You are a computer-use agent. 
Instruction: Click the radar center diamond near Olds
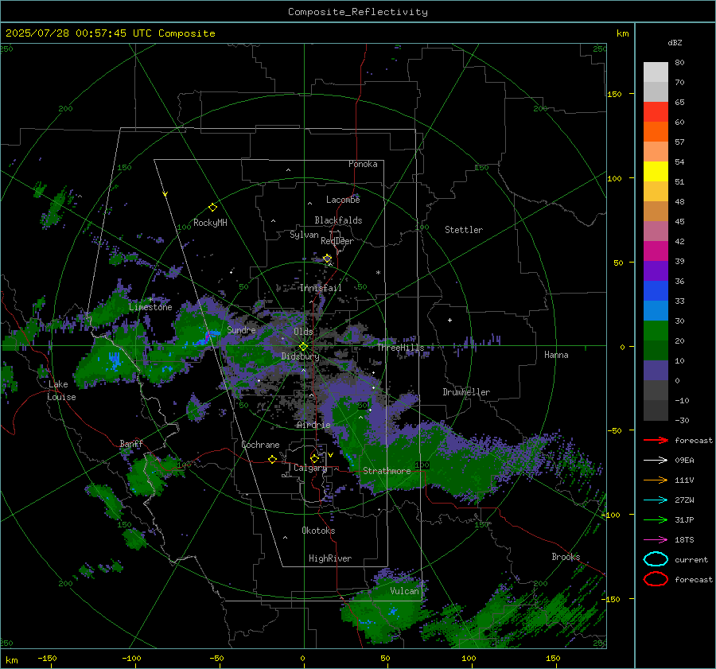coord(303,346)
